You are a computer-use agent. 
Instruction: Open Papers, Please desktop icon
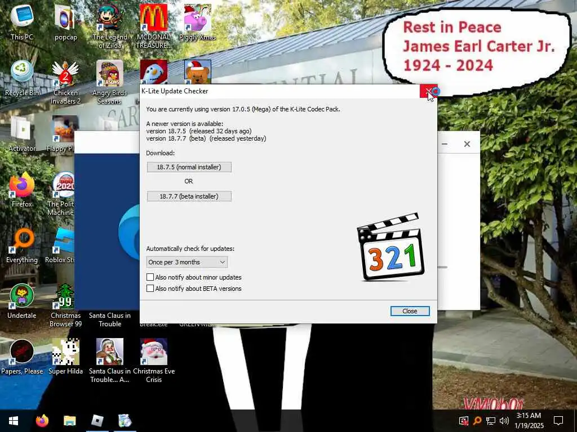coord(22,357)
